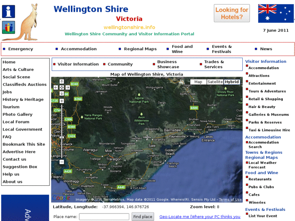This screenshot has height=221, width=295.
Task: Click the map zoom slider handle
Action: coord(62,137)
